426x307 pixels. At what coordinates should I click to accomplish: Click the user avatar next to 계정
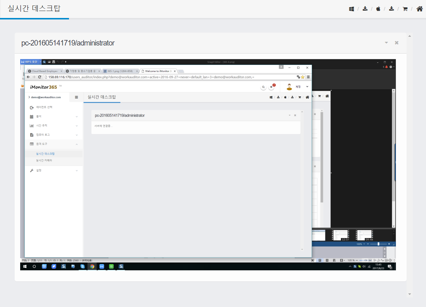click(290, 87)
